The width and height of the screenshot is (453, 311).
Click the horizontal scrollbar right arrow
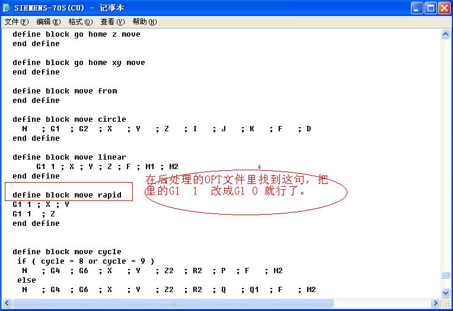pyautogui.click(x=435, y=303)
